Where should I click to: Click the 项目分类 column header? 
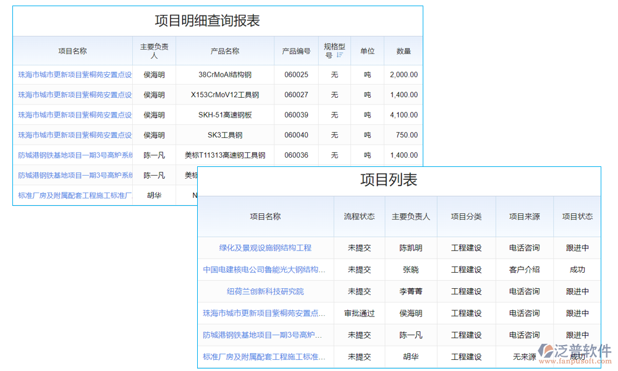[x=467, y=217]
